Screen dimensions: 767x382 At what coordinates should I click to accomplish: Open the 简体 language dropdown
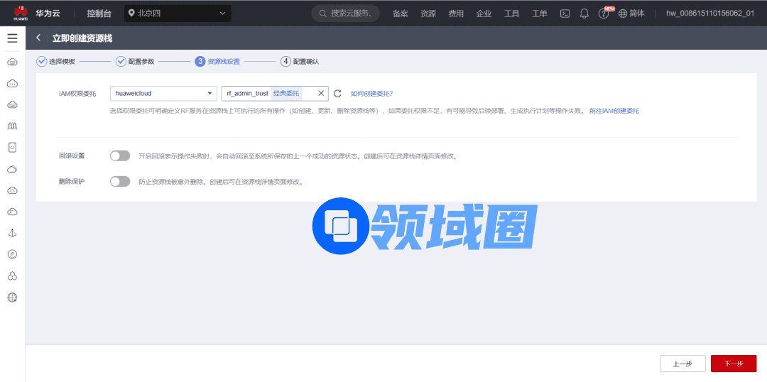pos(631,13)
